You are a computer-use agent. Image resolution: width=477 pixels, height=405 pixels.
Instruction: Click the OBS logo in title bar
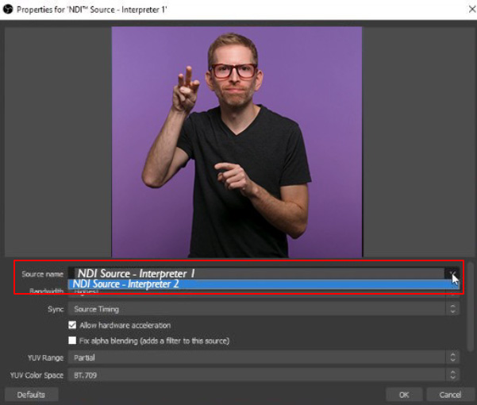[x=8, y=10]
